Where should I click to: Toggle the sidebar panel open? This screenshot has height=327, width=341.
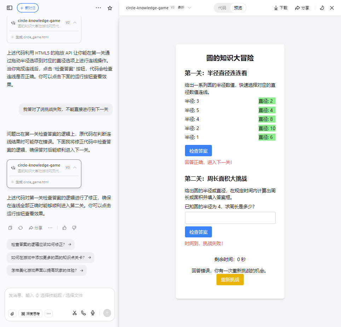coord(9,7)
